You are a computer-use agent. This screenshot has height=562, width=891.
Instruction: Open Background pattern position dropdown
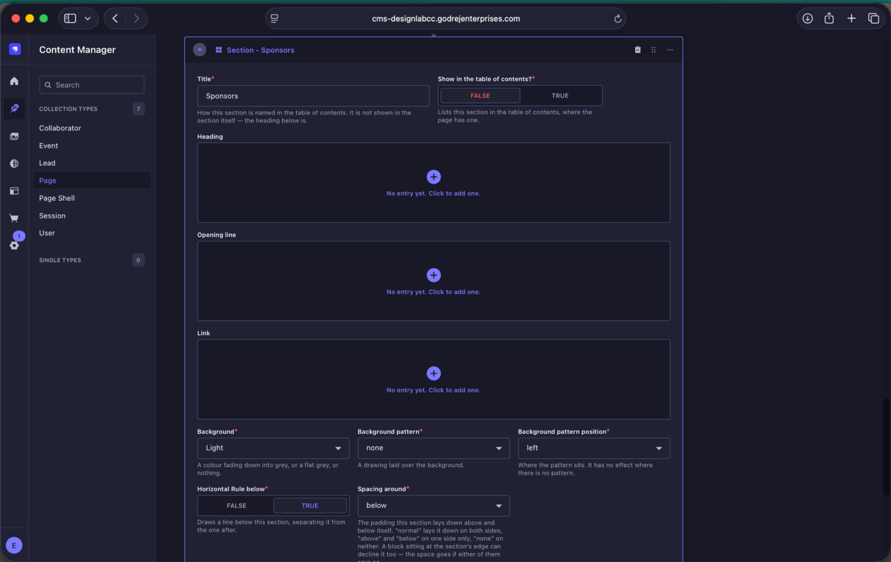point(594,448)
